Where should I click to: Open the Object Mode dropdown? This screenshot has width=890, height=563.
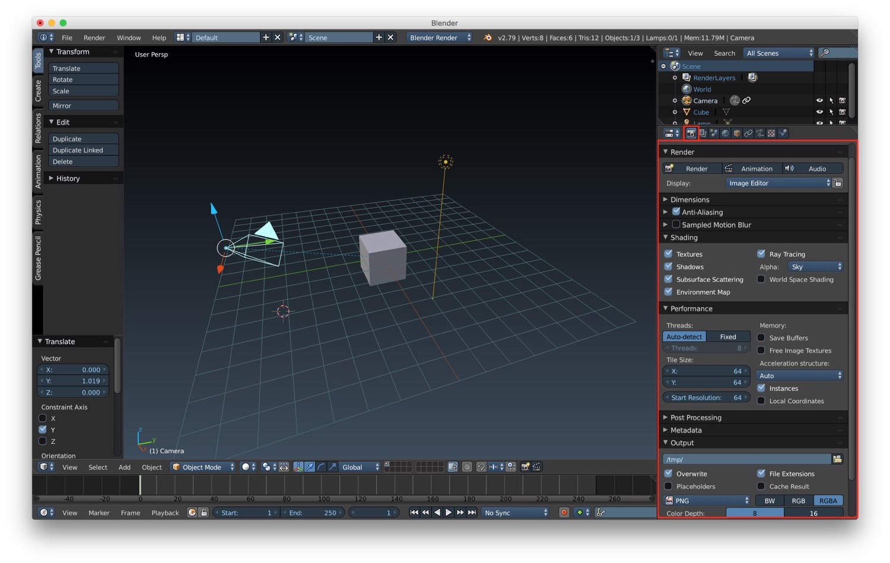coord(204,467)
